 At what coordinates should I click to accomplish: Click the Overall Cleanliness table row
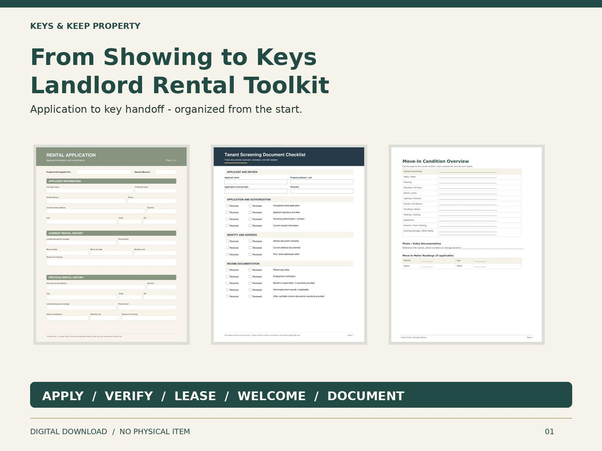[462, 171]
